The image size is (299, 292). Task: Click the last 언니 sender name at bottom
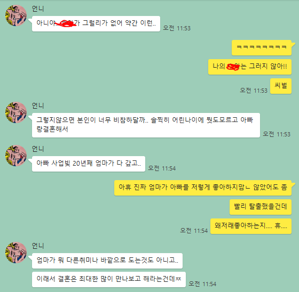pos(38,246)
